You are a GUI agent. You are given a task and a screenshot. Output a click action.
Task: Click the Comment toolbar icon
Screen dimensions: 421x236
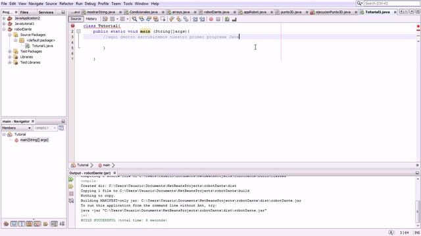tap(227, 19)
